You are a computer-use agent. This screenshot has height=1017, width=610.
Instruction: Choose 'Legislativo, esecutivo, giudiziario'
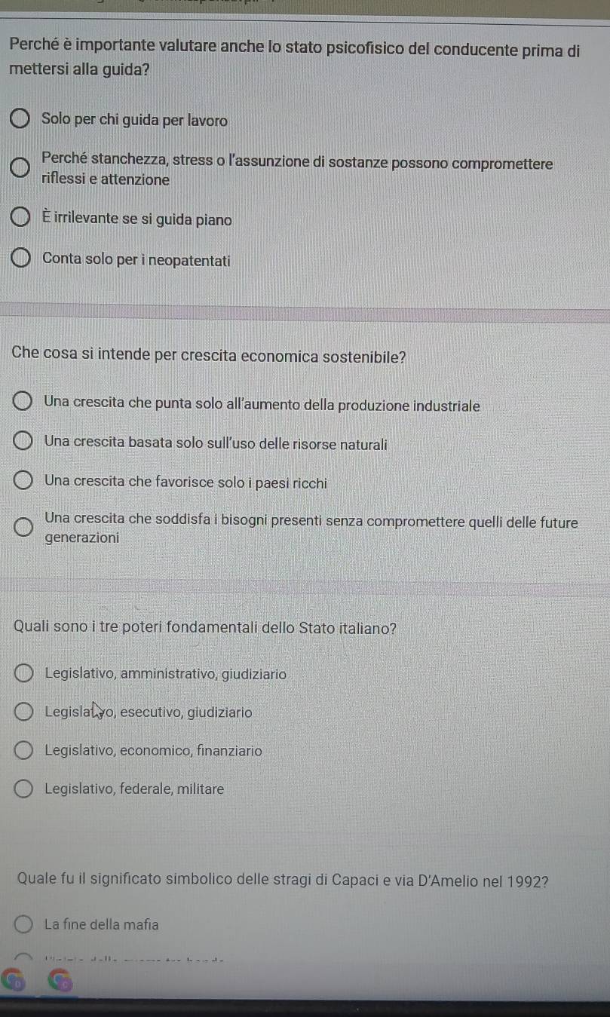[24, 712]
